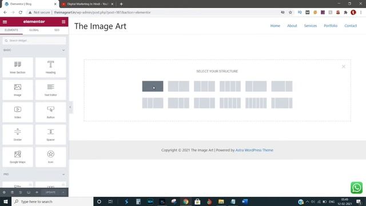Image resolution: width=366 pixels, height=206 pixels.
Task: Preview changes with the eye icon
Action: click(x=37, y=192)
